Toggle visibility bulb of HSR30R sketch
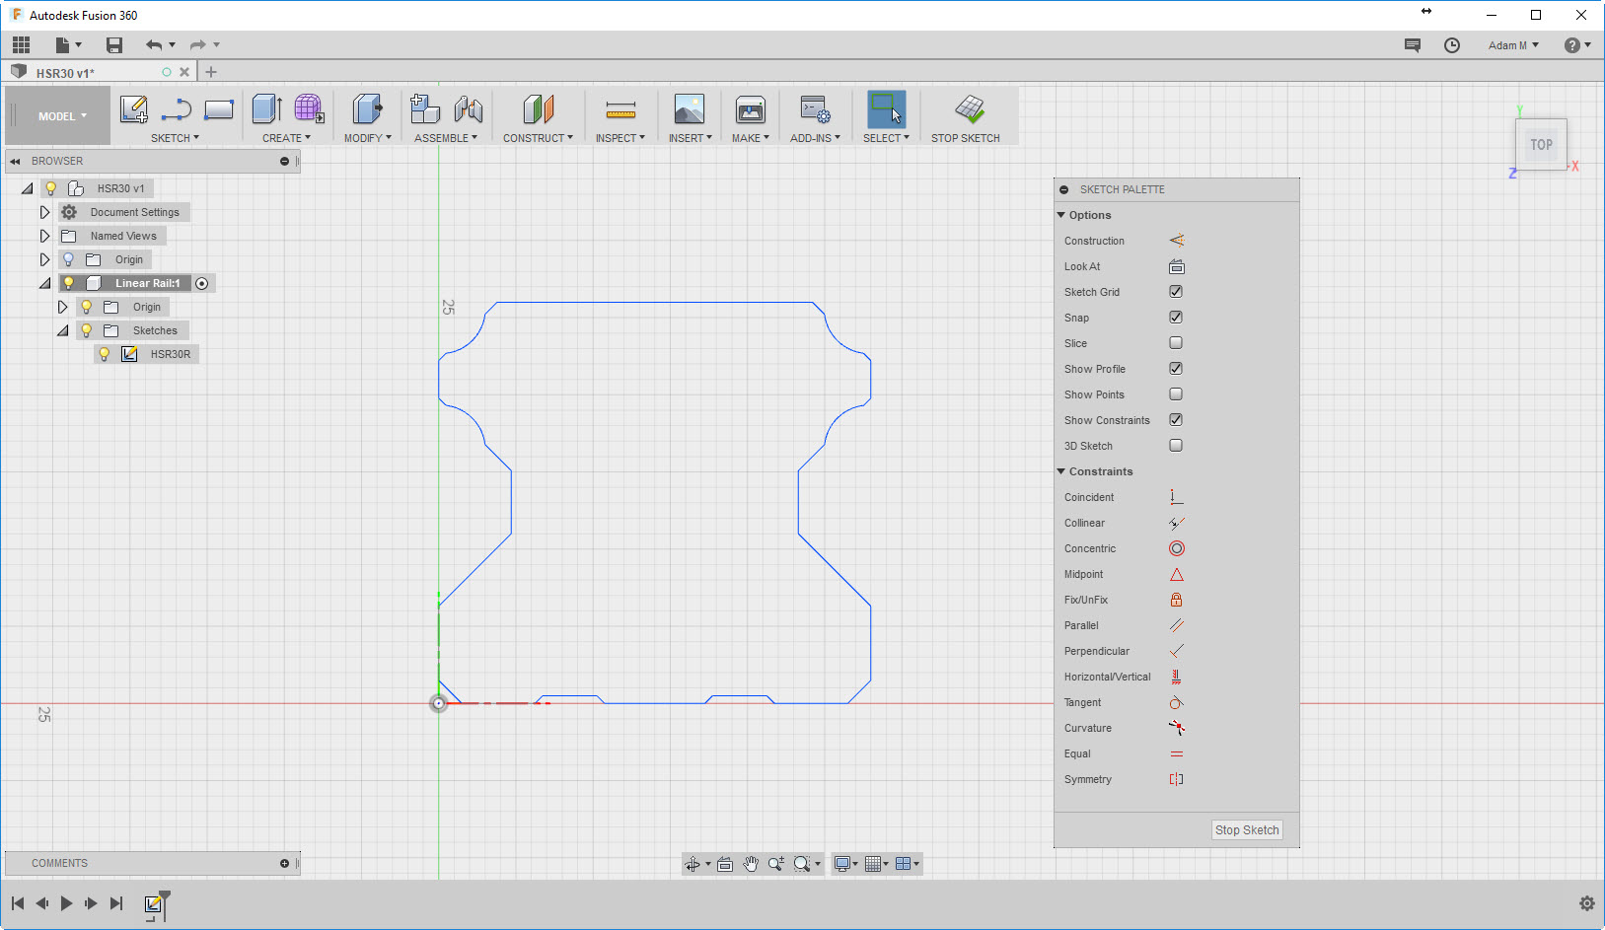This screenshot has height=930, width=1605. (x=105, y=354)
